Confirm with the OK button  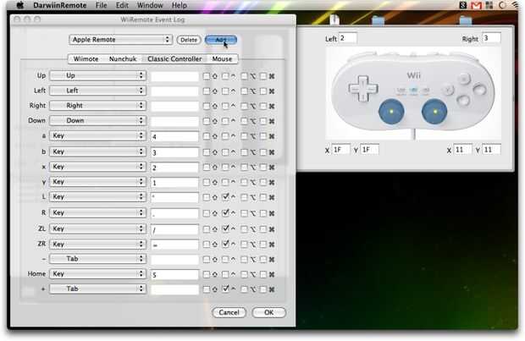[269, 312]
